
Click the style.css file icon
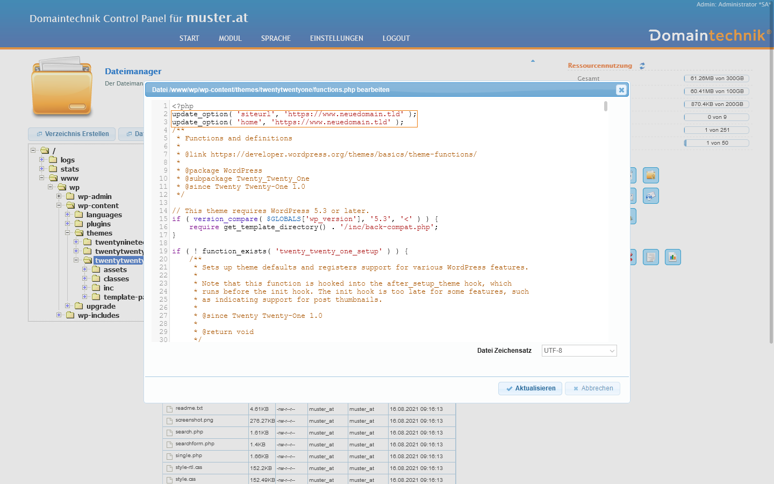[169, 480]
